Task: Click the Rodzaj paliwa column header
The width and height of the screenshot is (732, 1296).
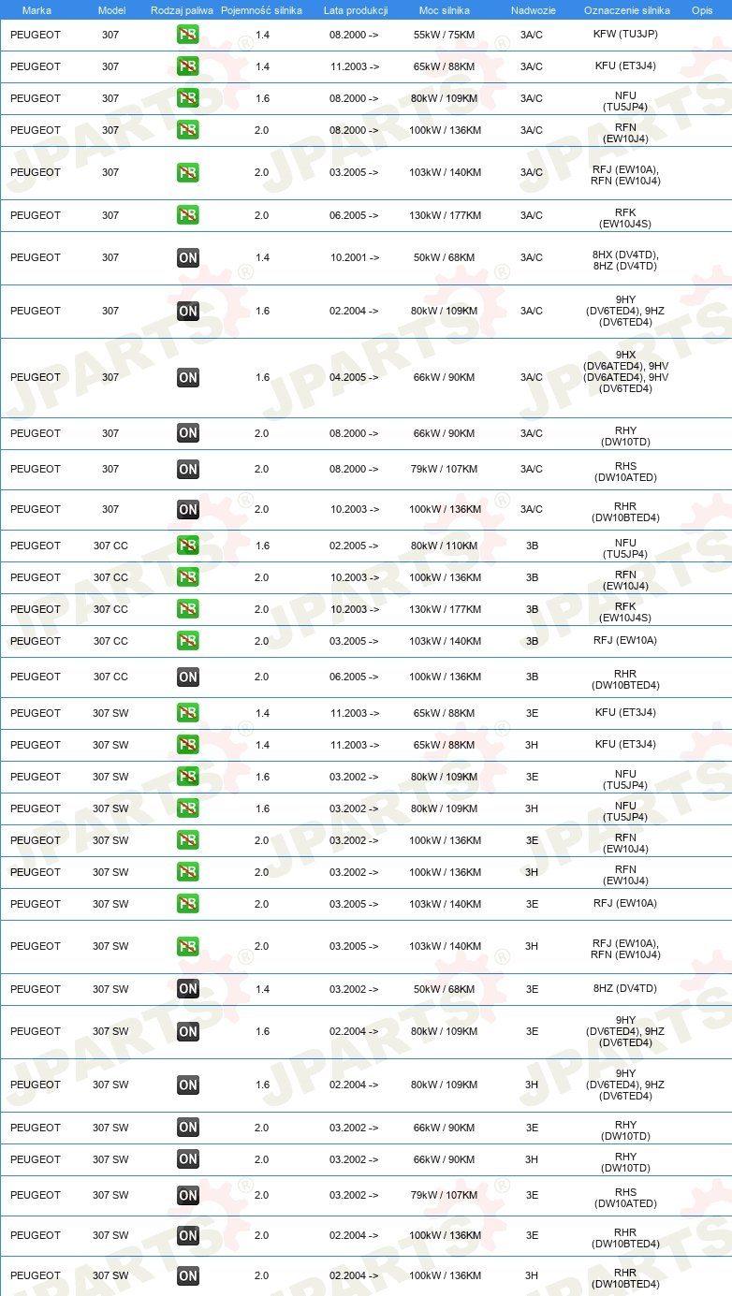Action: 182,10
